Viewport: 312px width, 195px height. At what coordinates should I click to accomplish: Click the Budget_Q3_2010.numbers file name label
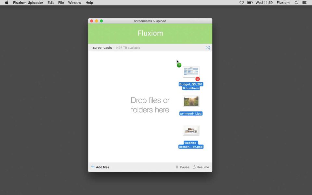click(x=191, y=86)
